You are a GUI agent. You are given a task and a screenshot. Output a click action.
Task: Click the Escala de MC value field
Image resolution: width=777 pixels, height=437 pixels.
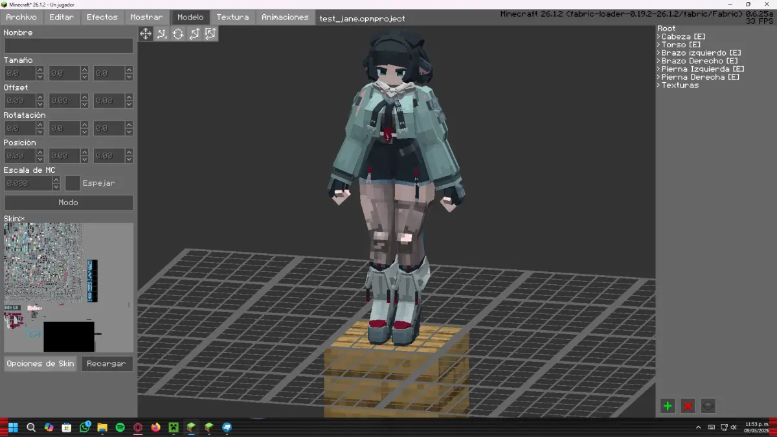coord(28,183)
